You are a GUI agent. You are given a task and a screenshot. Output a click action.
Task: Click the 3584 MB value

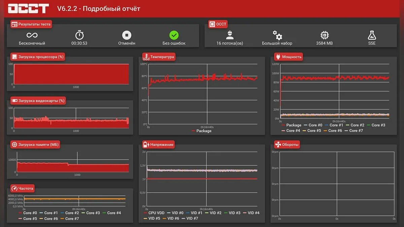tap(325, 43)
